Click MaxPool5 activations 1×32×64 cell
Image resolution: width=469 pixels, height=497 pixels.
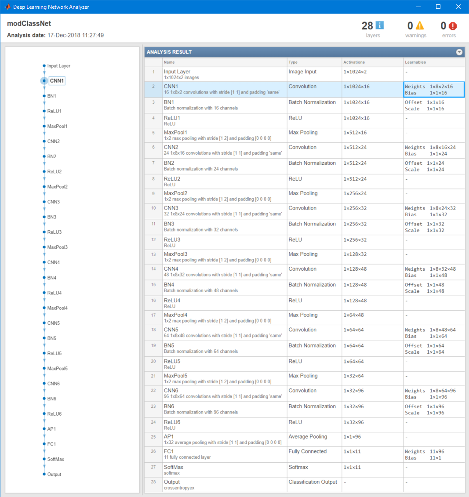(373, 379)
